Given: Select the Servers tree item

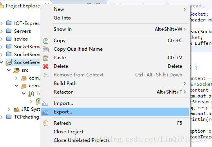Looking at the screenshot, I should (22, 31).
